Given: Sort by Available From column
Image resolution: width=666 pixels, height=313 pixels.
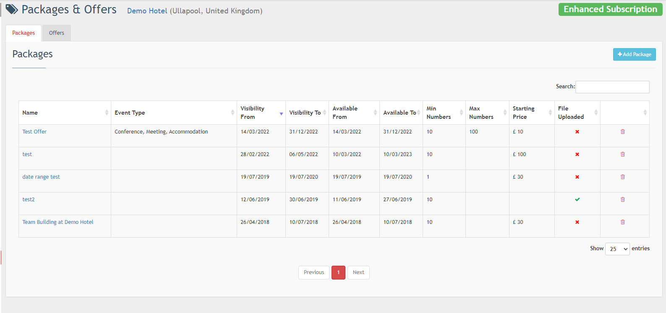Looking at the screenshot, I should (x=354, y=113).
